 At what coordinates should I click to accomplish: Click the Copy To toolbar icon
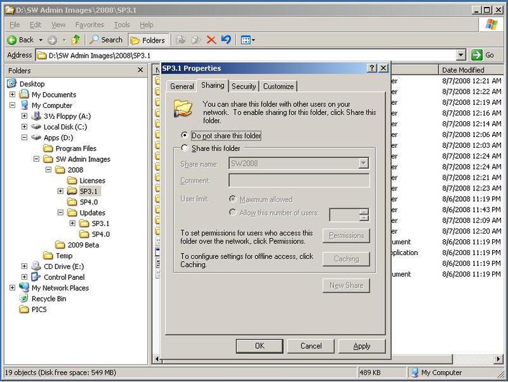click(x=196, y=40)
